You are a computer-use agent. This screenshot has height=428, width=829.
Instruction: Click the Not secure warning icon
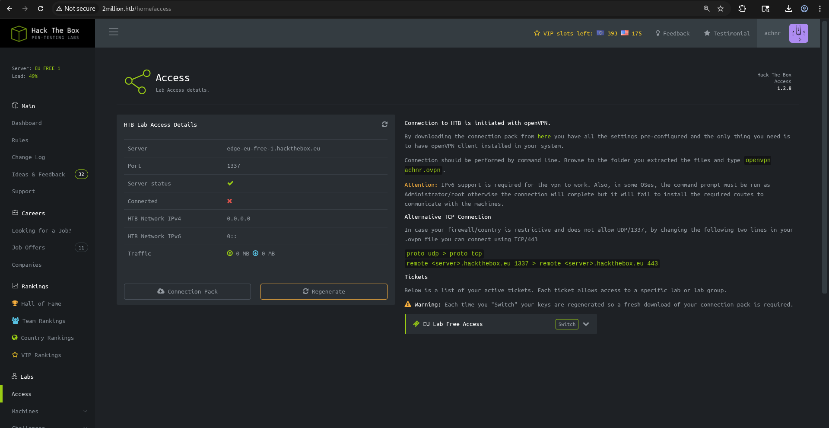(x=59, y=9)
